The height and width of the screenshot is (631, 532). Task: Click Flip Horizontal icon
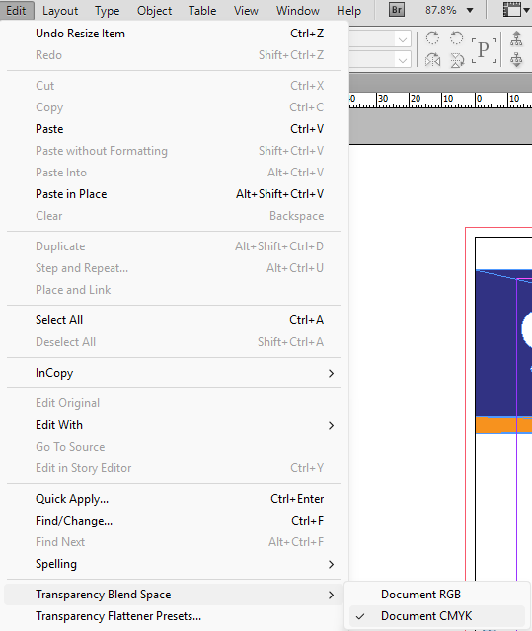(432, 60)
